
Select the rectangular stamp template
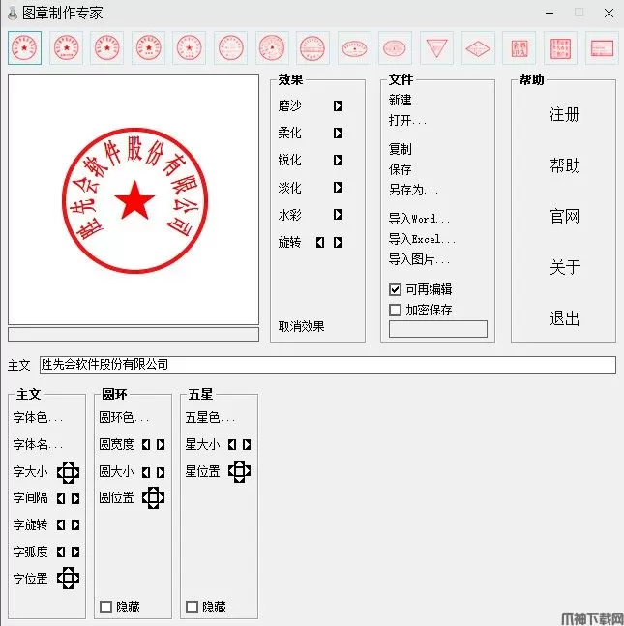pyautogui.click(x=602, y=48)
